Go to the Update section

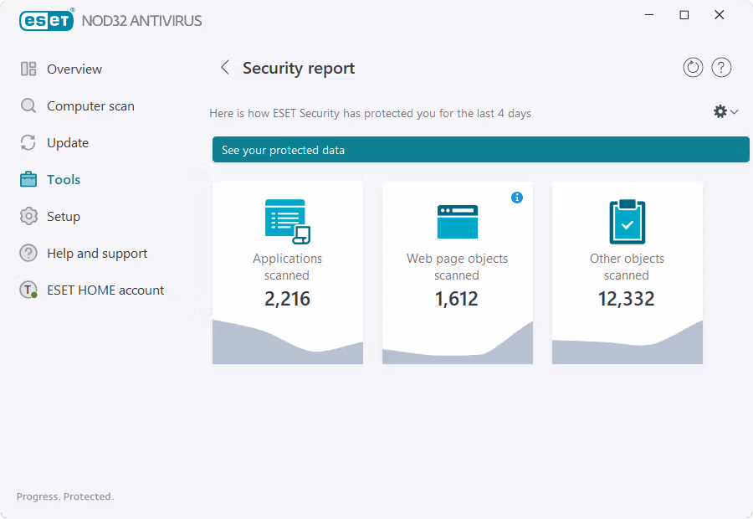pos(68,142)
